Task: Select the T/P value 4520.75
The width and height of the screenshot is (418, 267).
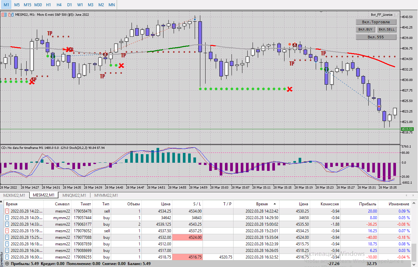Action: (226, 257)
